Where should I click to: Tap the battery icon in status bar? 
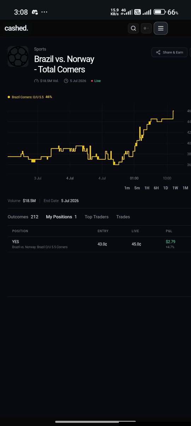160,12
